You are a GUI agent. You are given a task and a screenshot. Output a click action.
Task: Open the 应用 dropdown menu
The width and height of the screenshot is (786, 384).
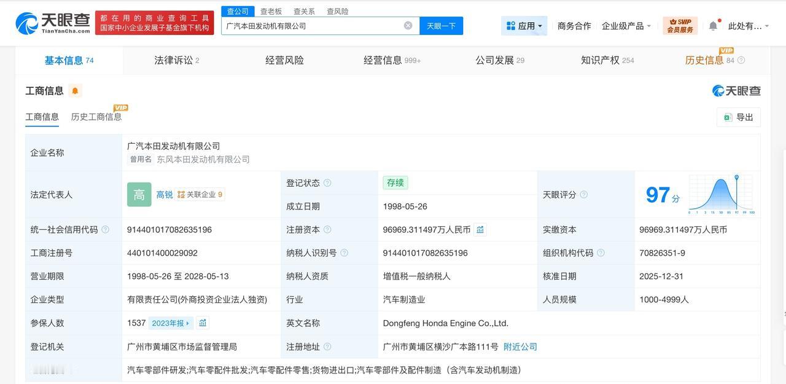(524, 26)
